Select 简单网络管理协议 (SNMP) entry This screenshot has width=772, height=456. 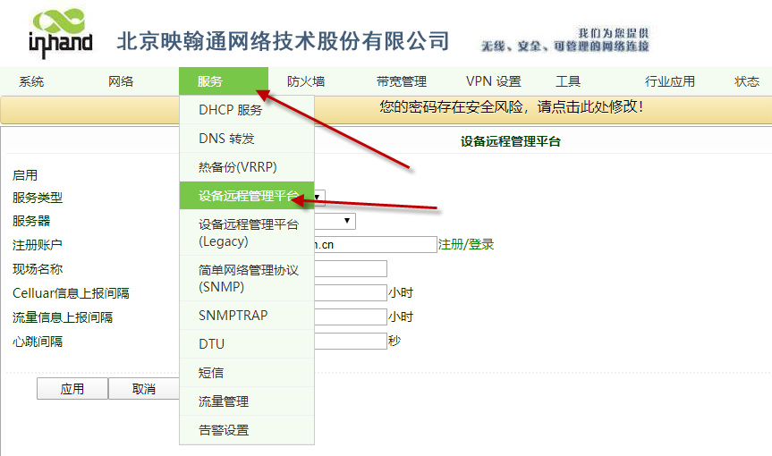click(247, 278)
